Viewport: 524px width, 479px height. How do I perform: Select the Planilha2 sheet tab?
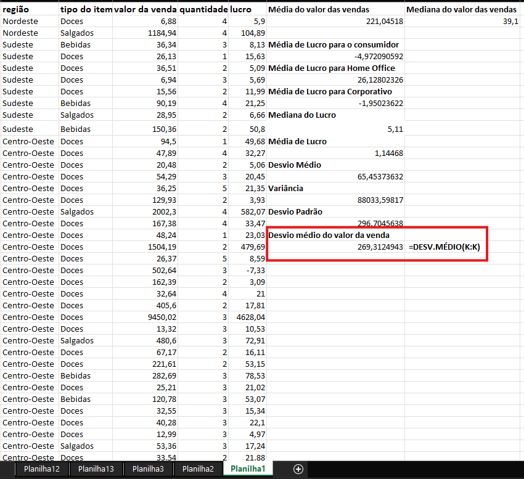198,469
